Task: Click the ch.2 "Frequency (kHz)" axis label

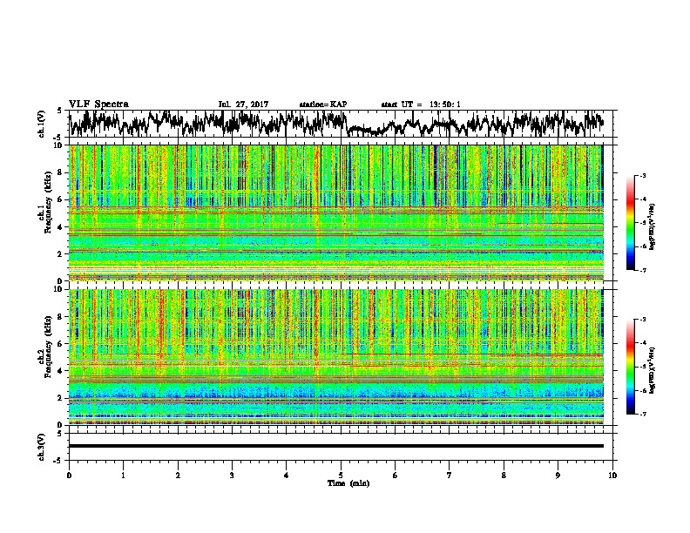Action: click(x=48, y=347)
